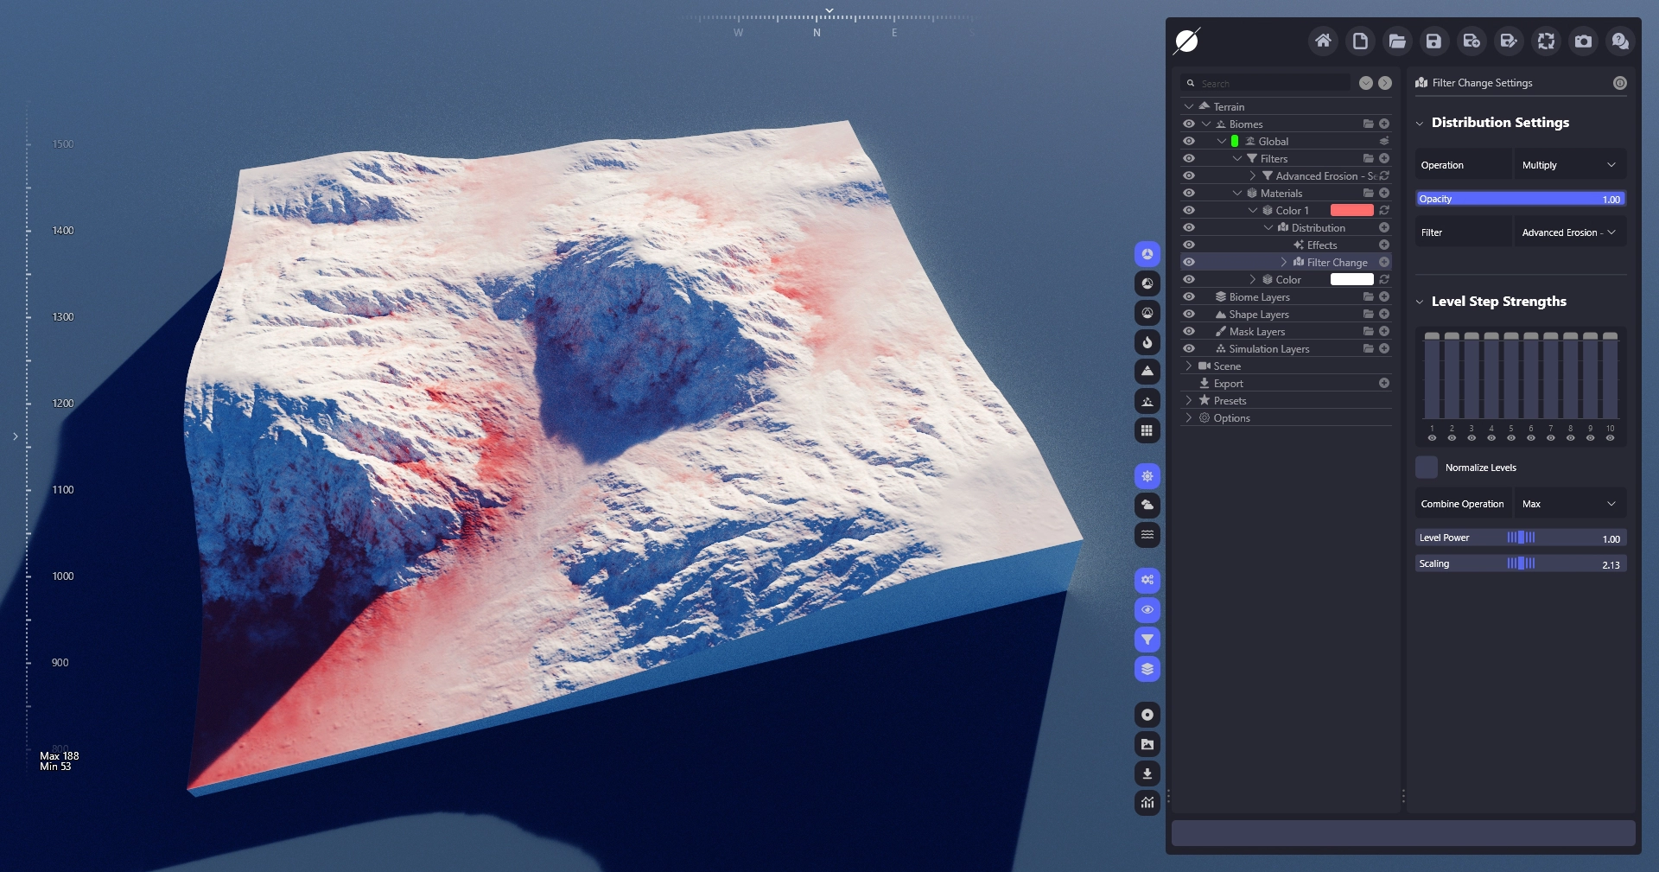Open the Combine Operation dropdown

[1569, 504]
